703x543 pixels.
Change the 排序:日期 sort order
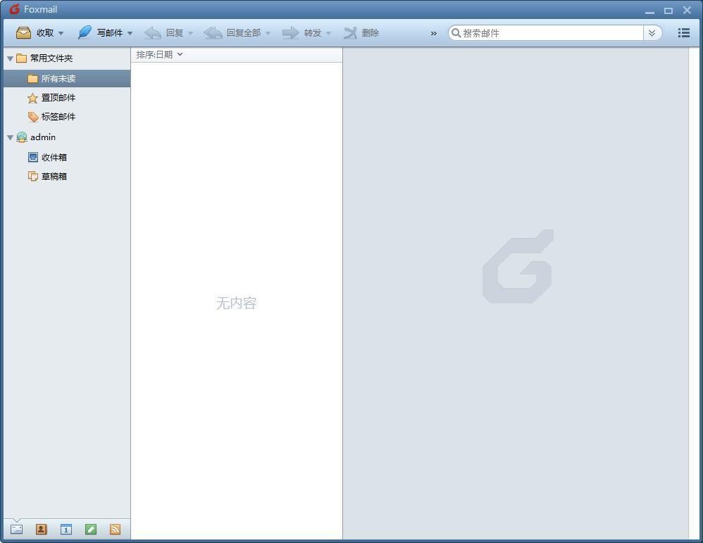(x=159, y=54)
